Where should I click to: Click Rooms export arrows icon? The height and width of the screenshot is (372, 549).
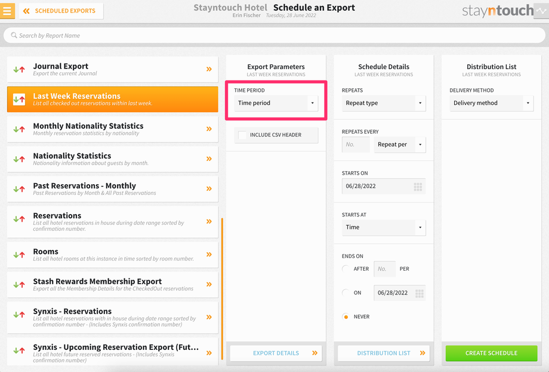tap(19, 255)
